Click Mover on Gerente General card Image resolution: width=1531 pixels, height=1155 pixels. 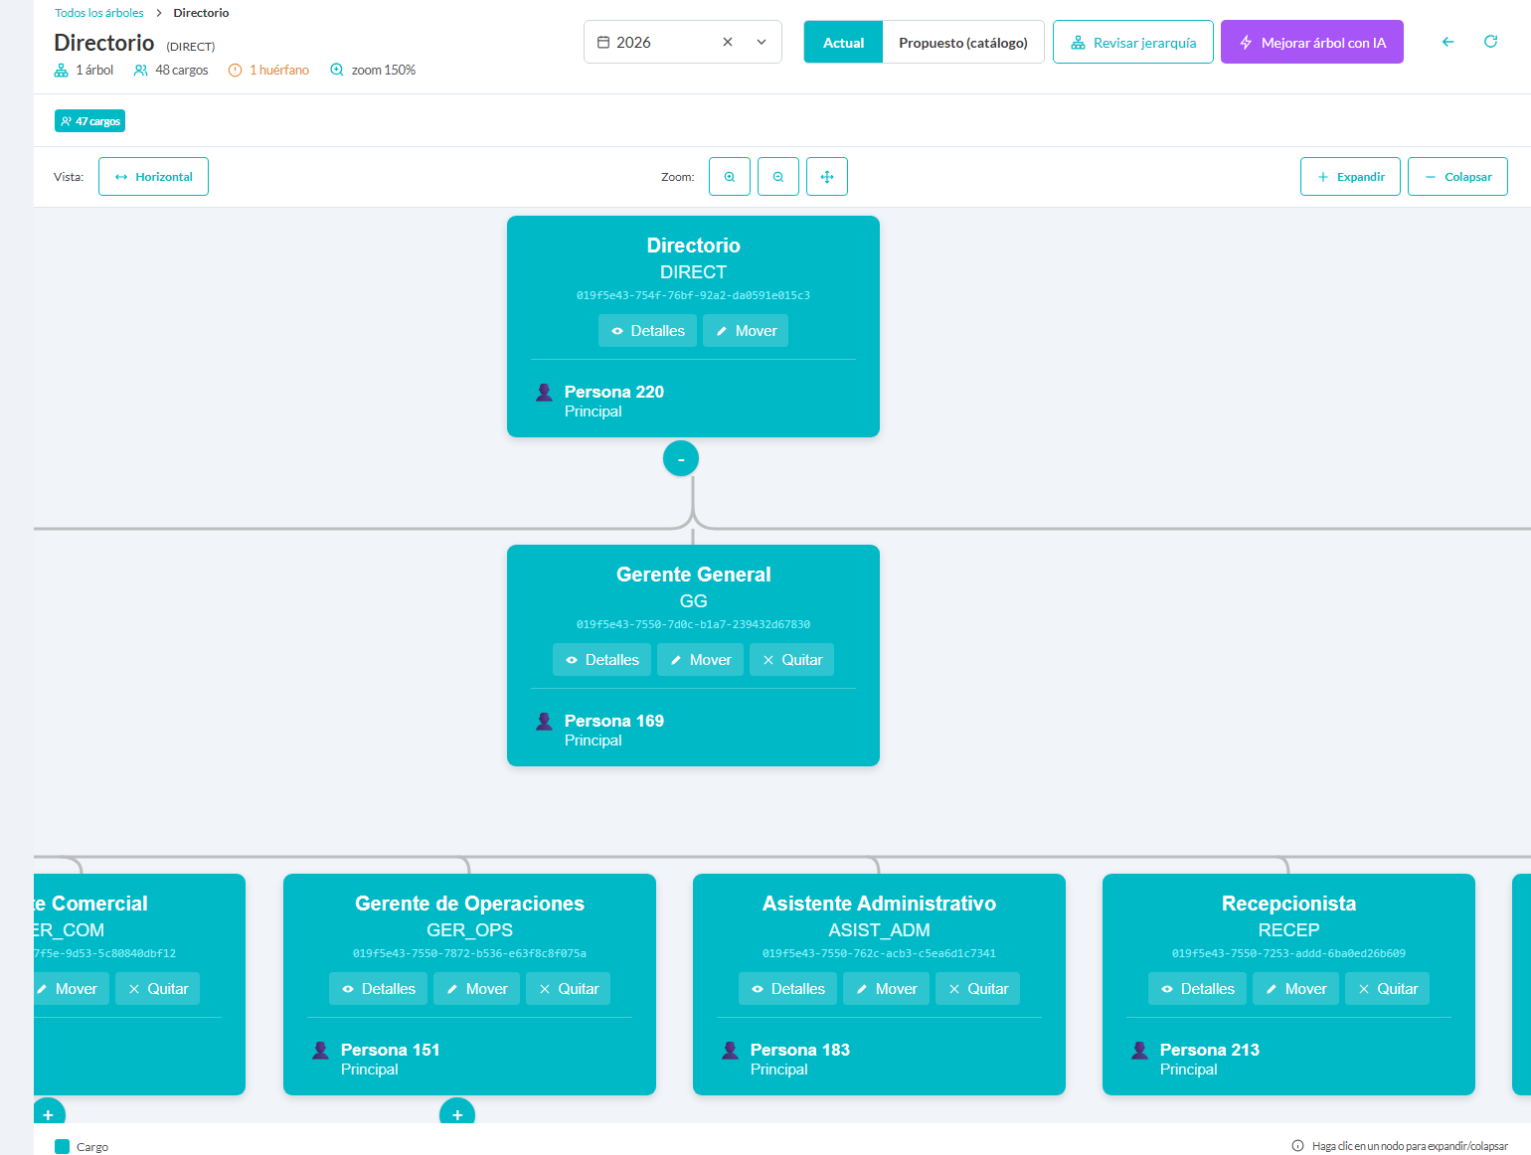pyautogui.click(x=700, y=660)
